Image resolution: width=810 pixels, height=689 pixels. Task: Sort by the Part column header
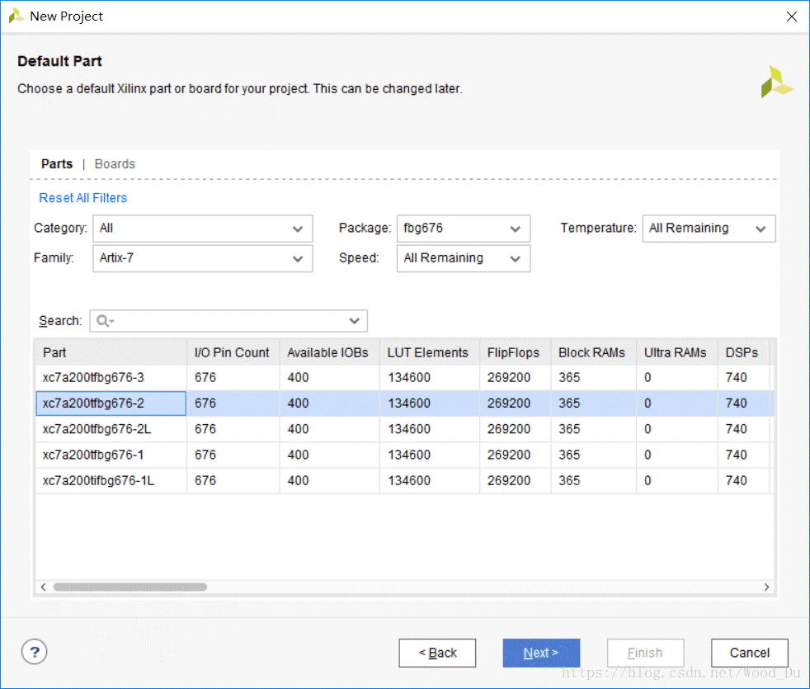point(111,352)
